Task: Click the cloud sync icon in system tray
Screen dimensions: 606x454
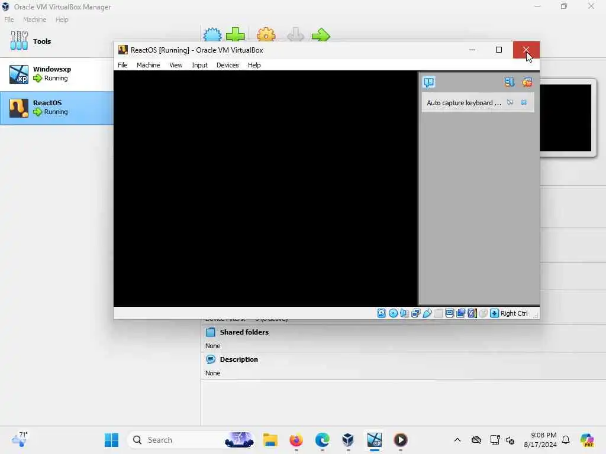Action: point(476,440)
